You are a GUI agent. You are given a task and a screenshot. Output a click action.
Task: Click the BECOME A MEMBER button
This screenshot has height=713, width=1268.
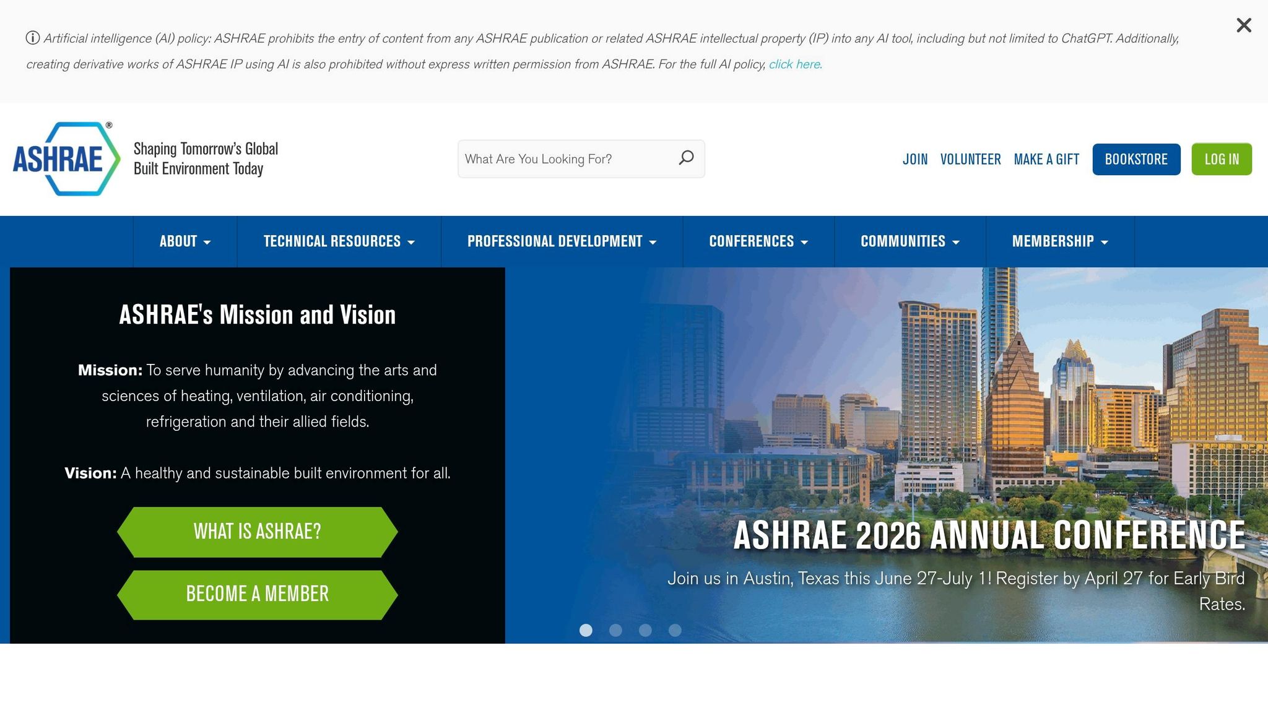pos(257,593)
